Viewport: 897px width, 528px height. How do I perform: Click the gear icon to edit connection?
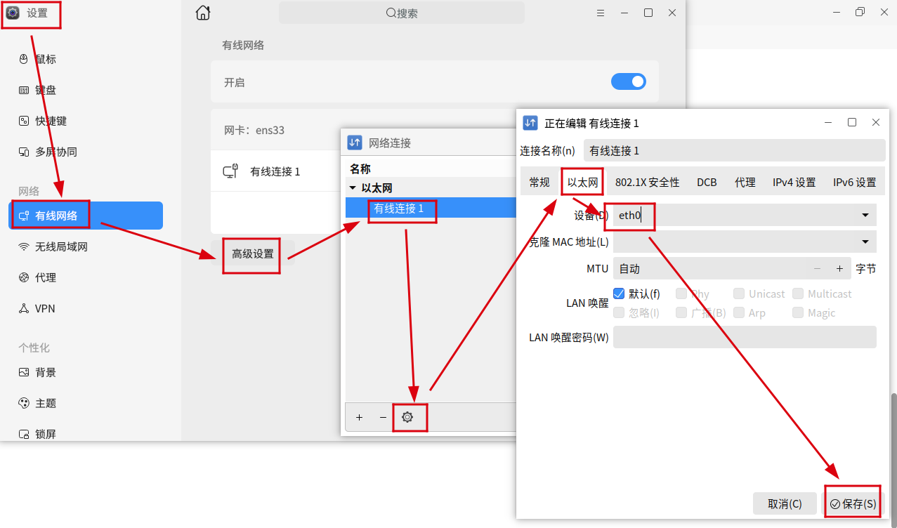pyautogui.click(x=407, y=417)
